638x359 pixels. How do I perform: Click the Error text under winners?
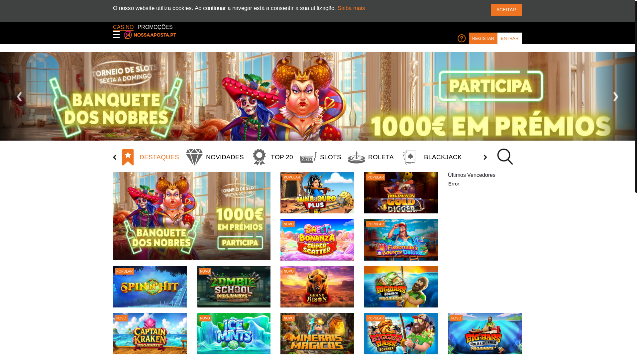click(x=454, y=184)
